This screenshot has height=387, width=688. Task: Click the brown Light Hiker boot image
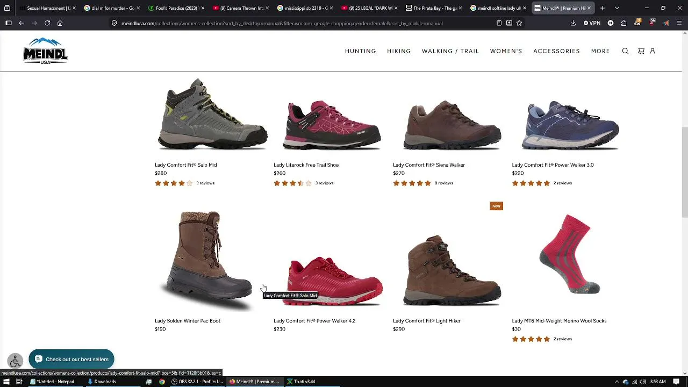pos(452,270)
